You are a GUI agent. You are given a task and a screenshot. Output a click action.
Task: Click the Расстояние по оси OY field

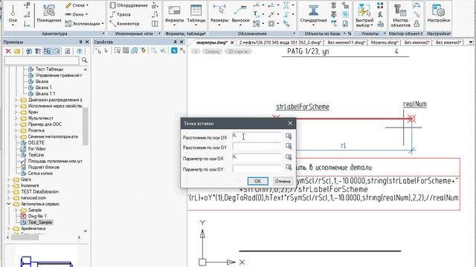257,147
